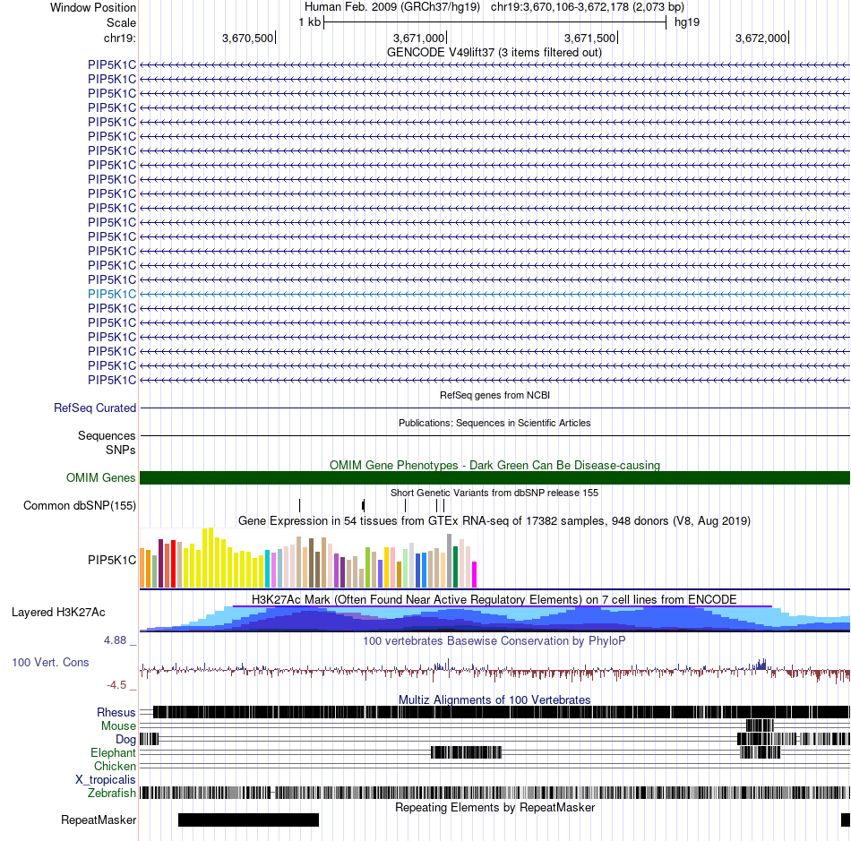Select the light-blue highlighted PIP5K1C transcript label
Screen dimensions: 851x841
(x=112, y=294)
